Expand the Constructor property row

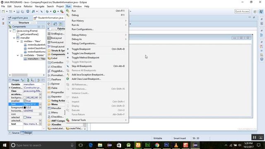10,88
